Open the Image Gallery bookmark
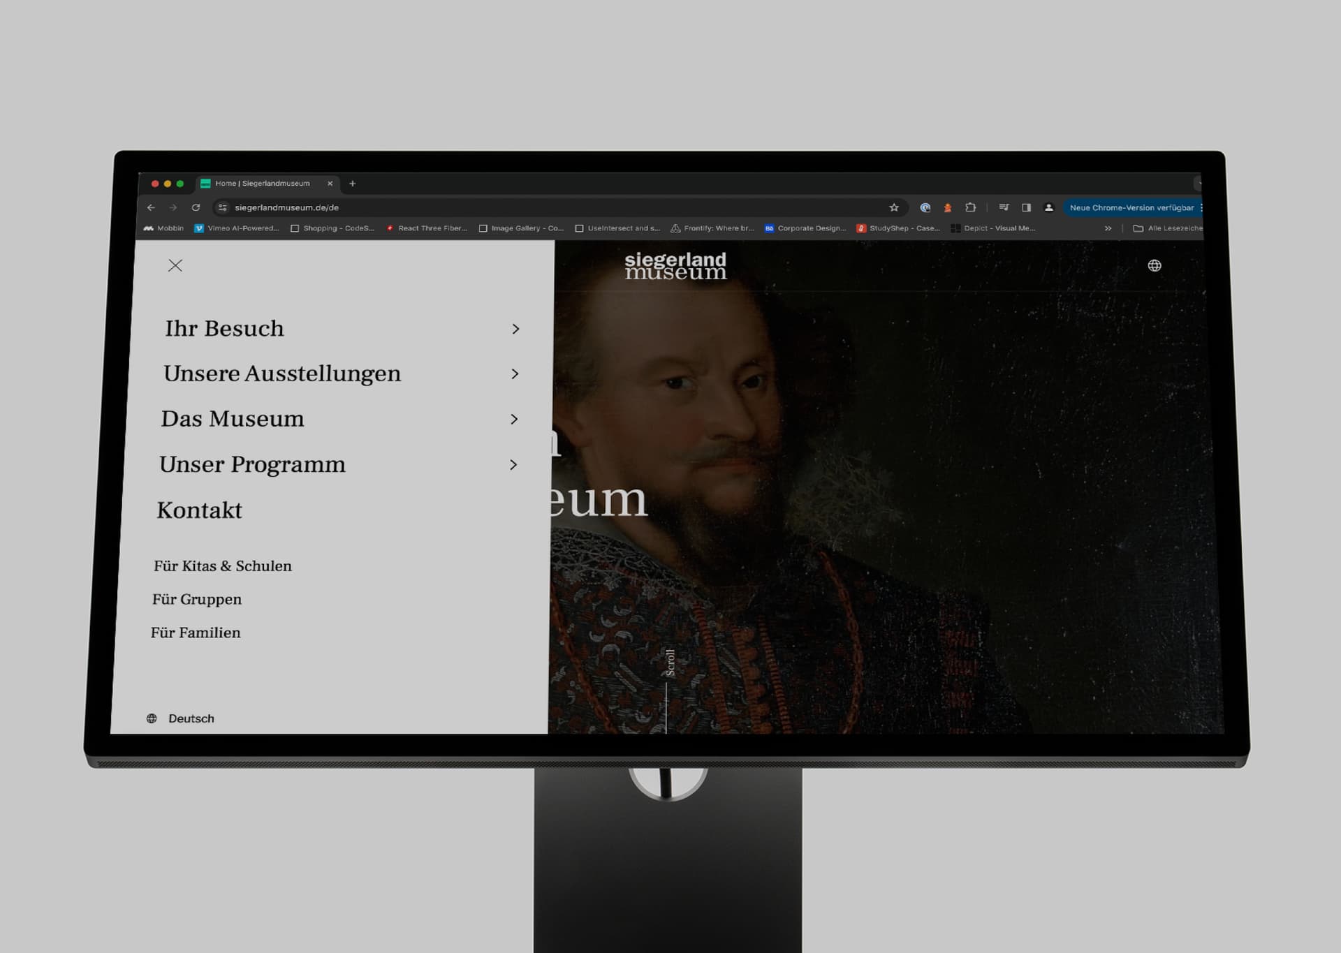This screenshot has height=953, width=1341. (x=521, y=228)
